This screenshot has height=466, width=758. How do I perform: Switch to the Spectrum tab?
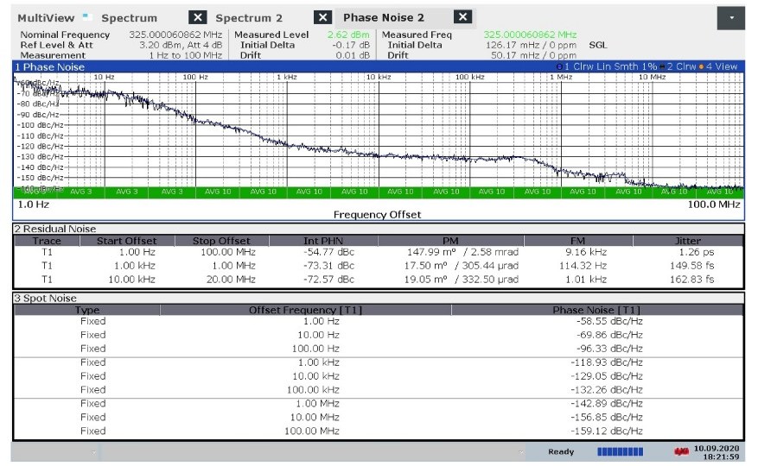point(130,18)
